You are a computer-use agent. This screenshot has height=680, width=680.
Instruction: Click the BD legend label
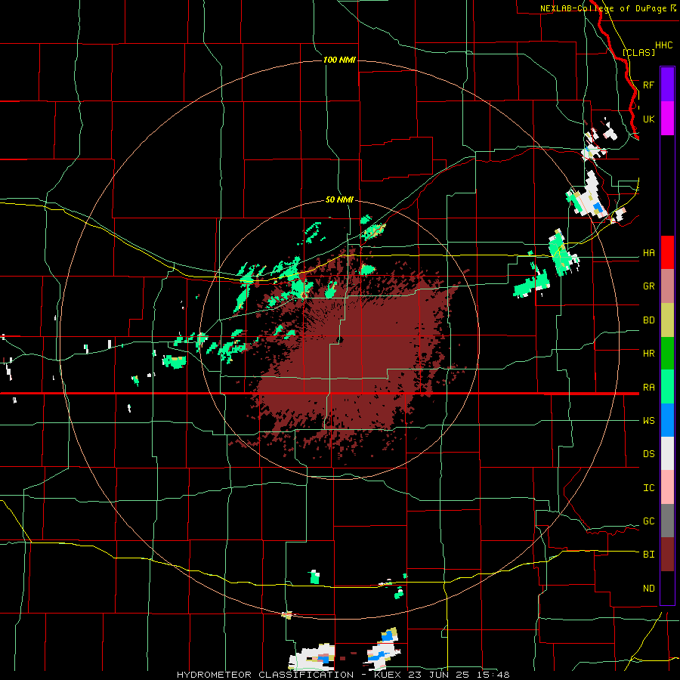point(648,320)
